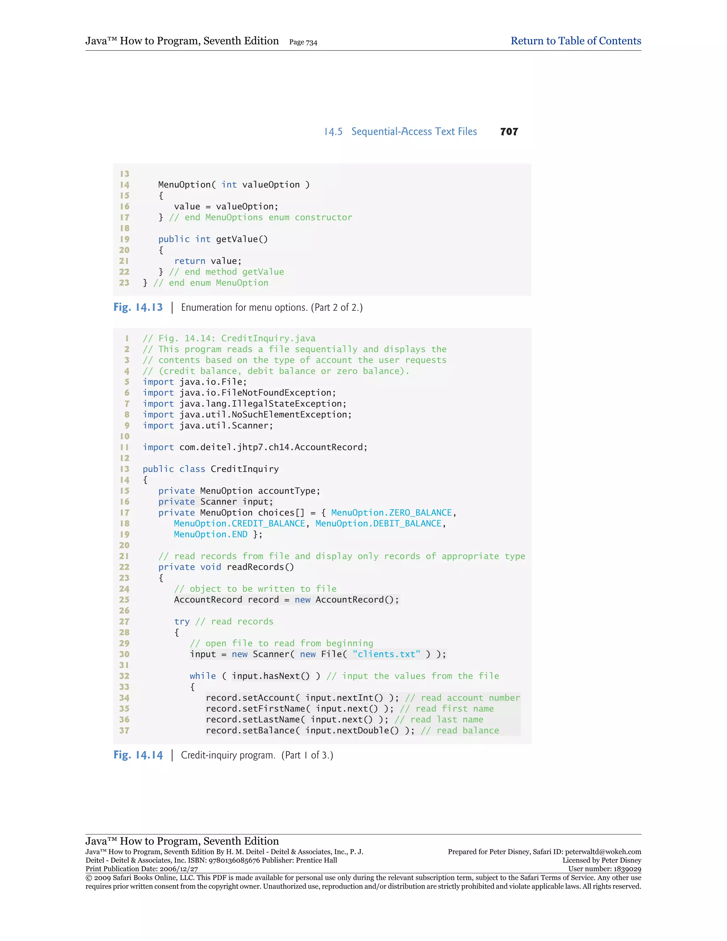Click the Java How to Program header title
This screenshot has height=941, width=727.
(182, 41)
